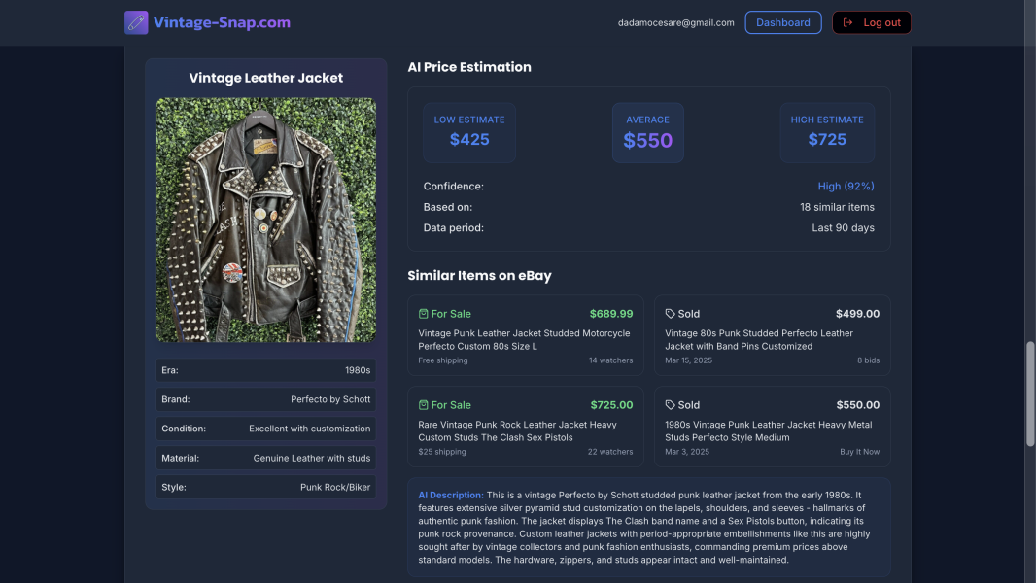Click the 'High (92%)' confidence value
Screen dimensions: 1036x583
tap(846, 187)
